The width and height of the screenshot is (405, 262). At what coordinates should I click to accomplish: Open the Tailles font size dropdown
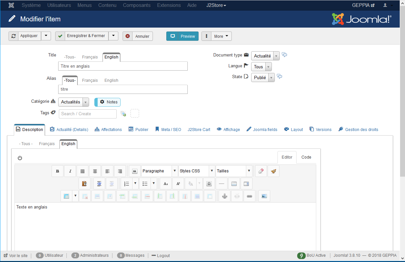234,171
